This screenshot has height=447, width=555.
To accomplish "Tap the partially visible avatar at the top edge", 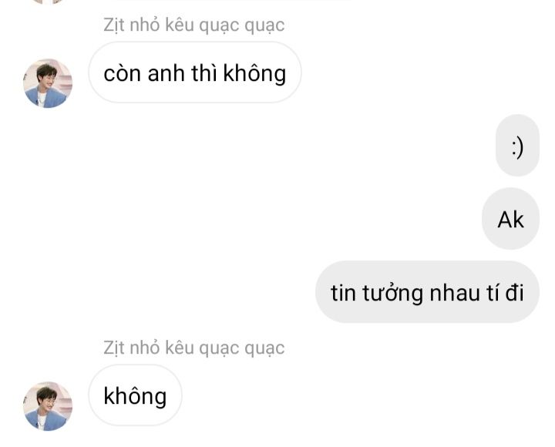I will (x=48, y=2).
